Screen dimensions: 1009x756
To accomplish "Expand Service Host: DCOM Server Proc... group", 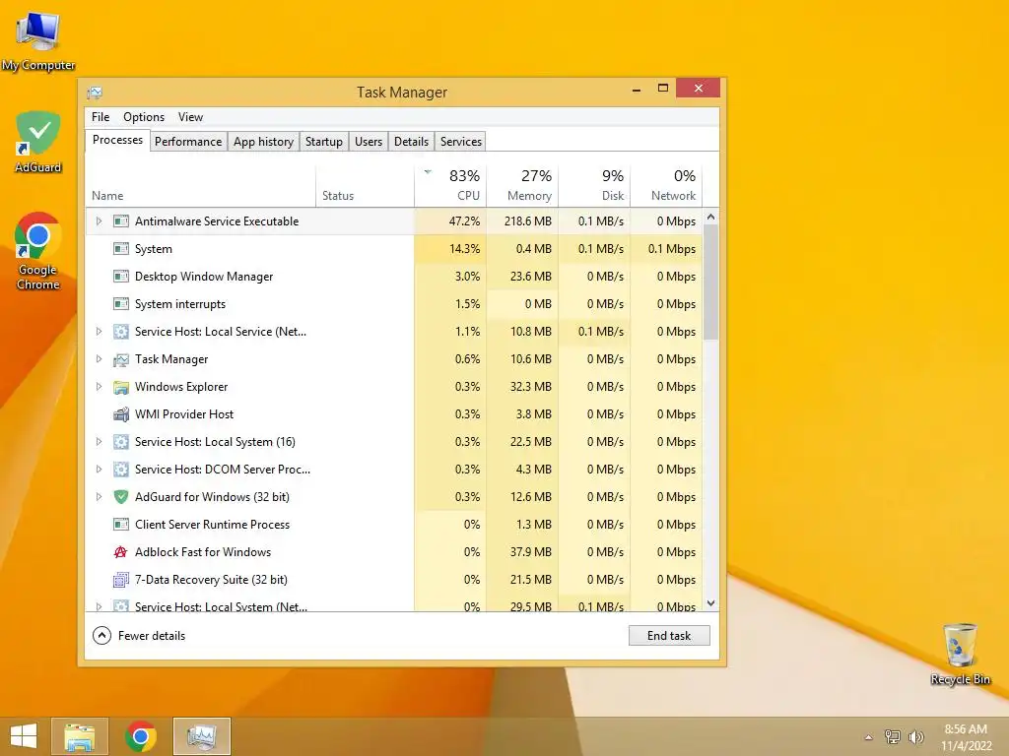I will (x=100, y=470).
